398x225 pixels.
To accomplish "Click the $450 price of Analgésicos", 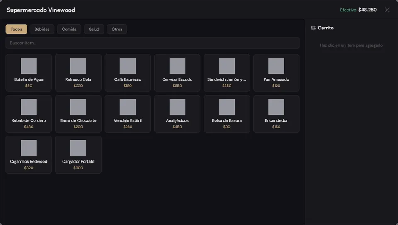I will click(177, 127).
